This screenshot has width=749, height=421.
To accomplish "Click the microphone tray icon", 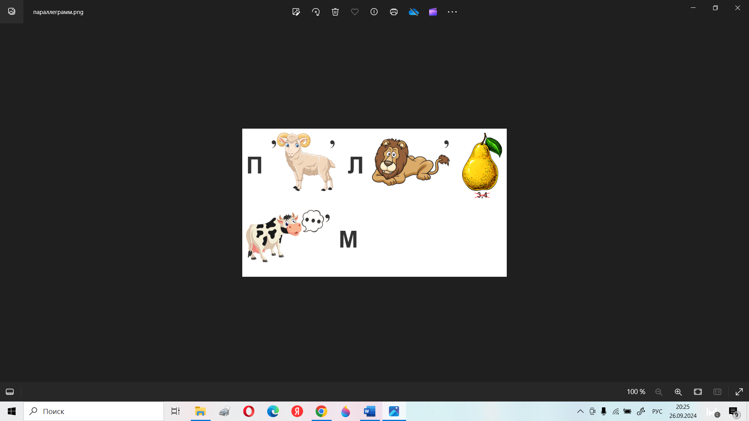I will (604, 411).
